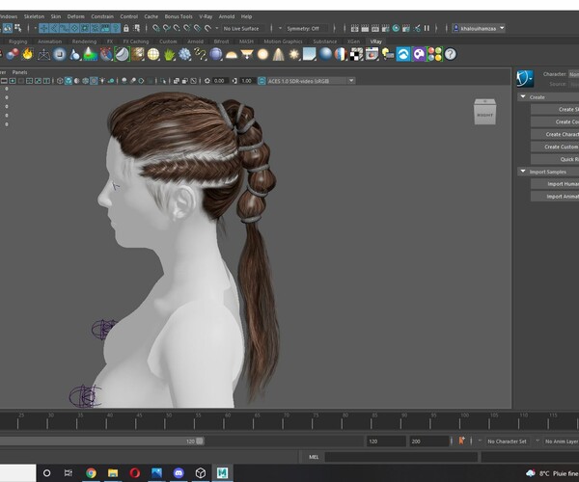Screen dimensions: 579x482
Task: Open the question mark help icon on shelf
Action: [450, 55]
